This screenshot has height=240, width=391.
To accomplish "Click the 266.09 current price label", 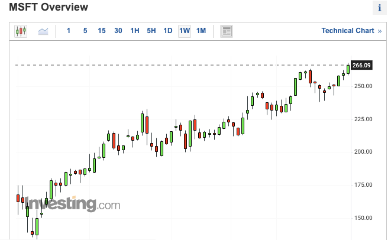I will point(361,65).
